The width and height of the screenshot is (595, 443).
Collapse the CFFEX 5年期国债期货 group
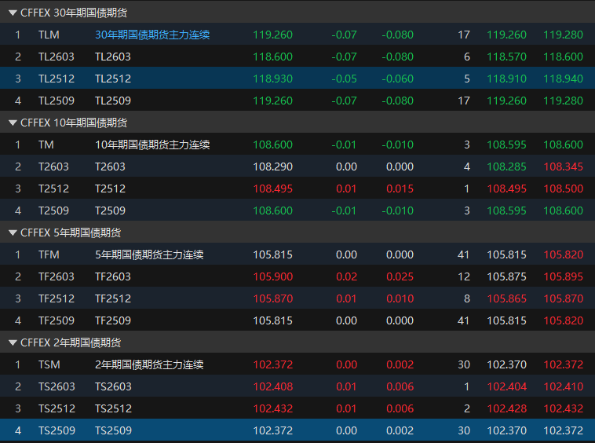click(x=13, y=232)
